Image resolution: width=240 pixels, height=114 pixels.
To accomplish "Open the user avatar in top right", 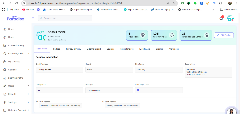I will click(230, 18).
